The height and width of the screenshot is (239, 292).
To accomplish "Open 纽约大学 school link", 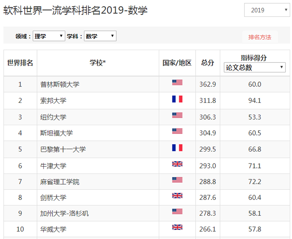I will point(53,117).
